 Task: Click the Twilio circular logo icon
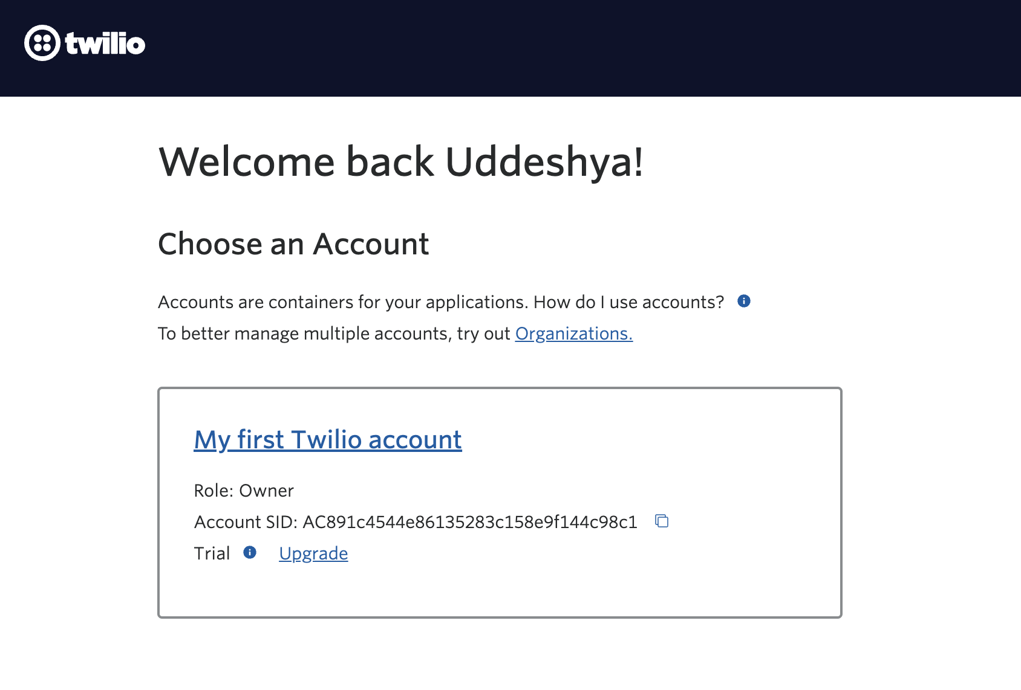coord(42,43)
